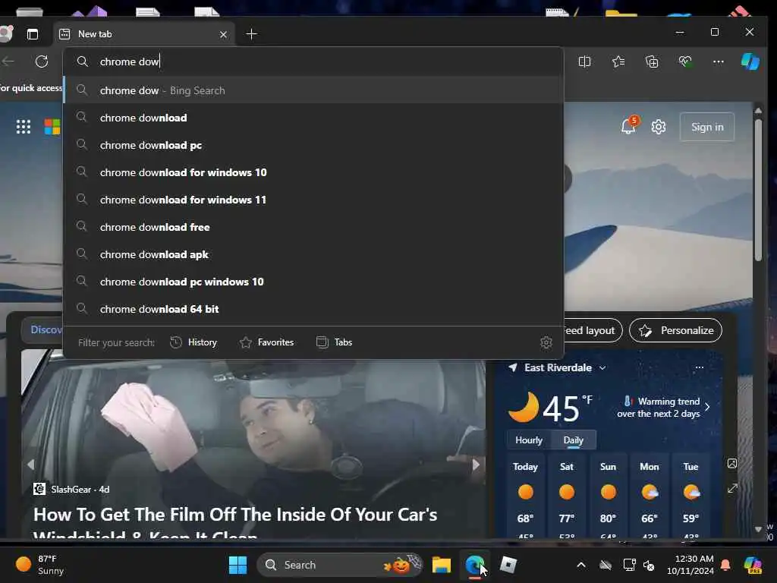Open search suggestion settings gear
777x583 pixels.
[546, 342]
